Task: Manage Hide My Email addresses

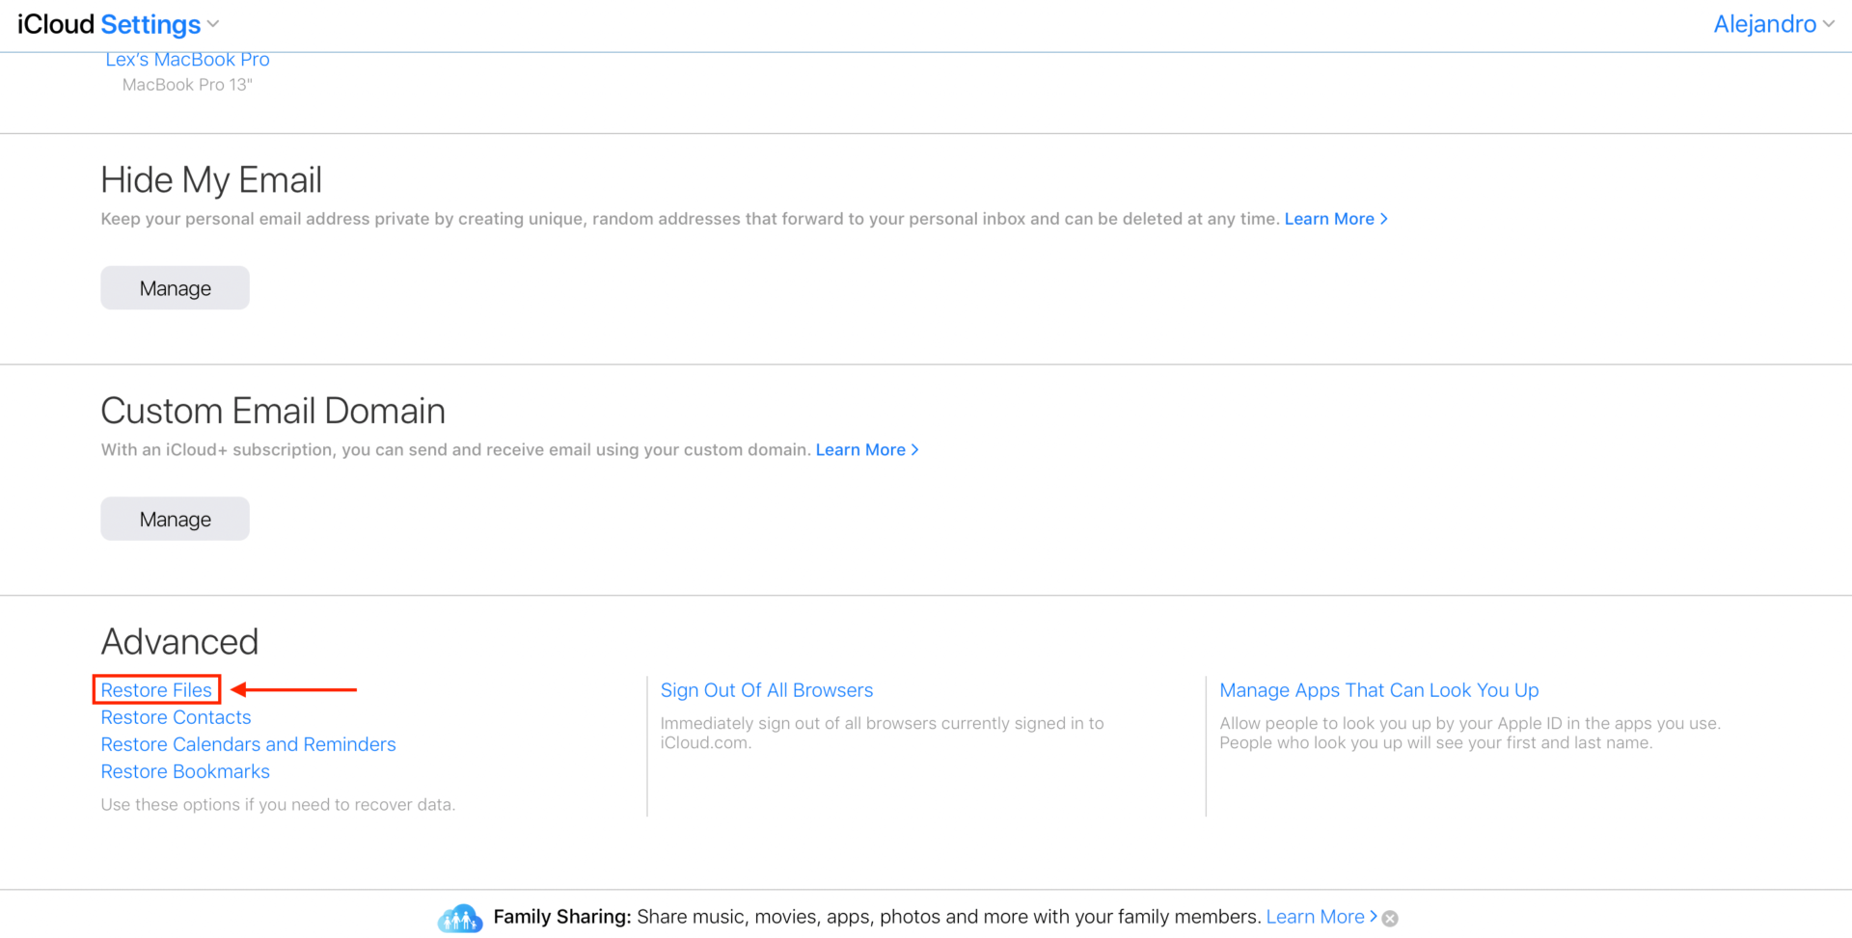Action: (175, 287)
